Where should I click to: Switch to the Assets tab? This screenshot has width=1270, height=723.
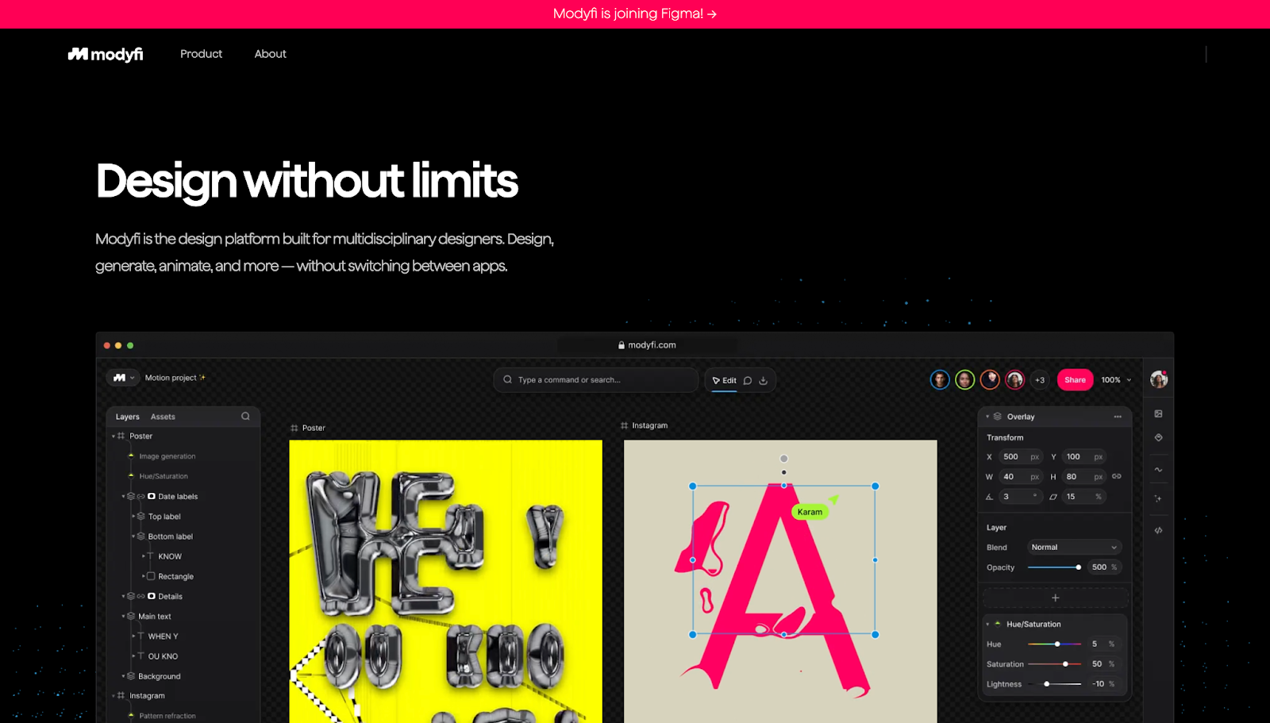coord(163,417)
